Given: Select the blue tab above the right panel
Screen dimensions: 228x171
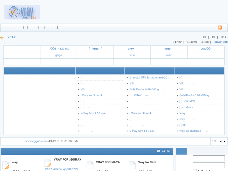Looking at the screenshot, I should [x=181, y=151].
